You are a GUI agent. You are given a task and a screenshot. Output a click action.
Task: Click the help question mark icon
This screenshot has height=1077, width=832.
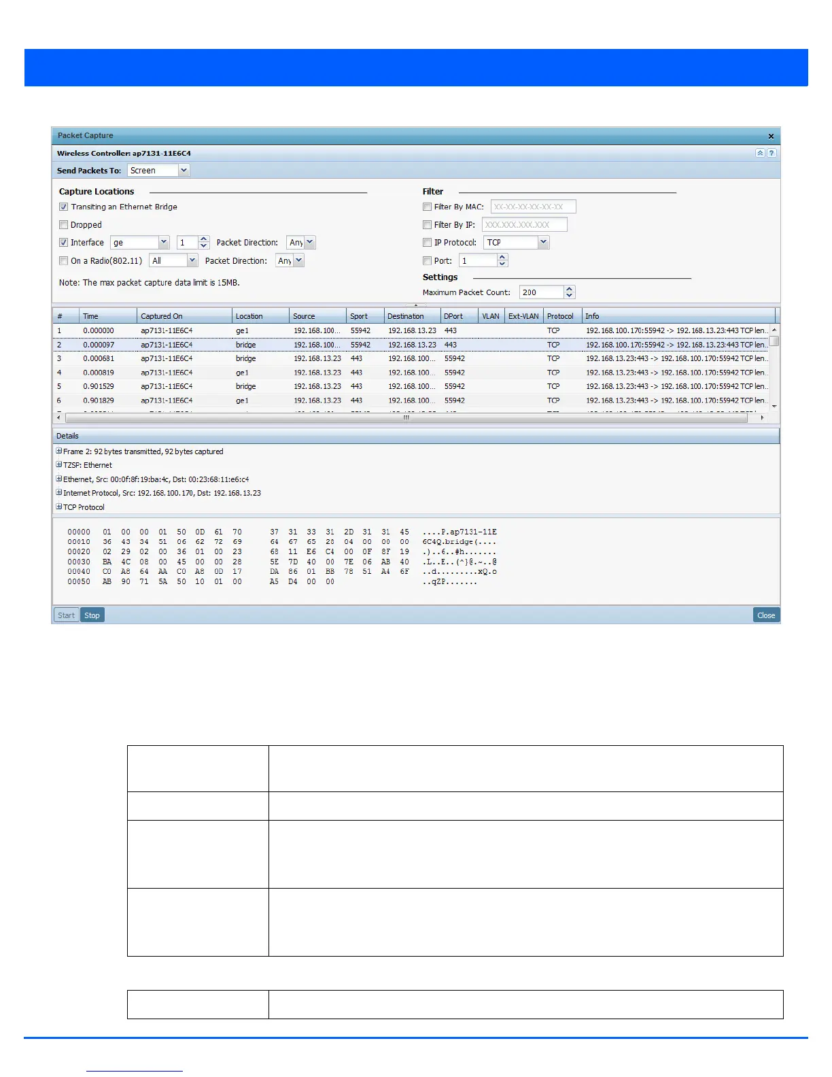[x=772, y=153]
